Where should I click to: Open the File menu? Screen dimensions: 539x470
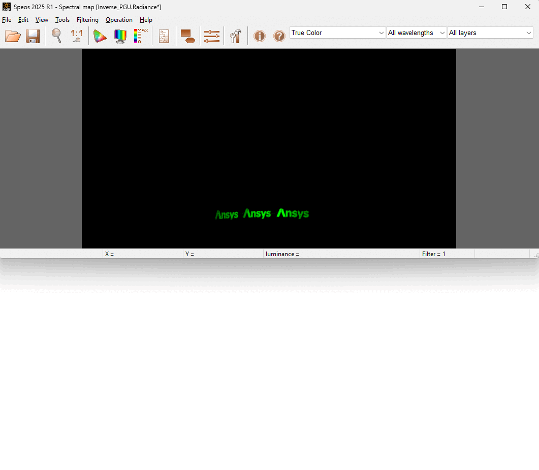[x=7, y=20]
